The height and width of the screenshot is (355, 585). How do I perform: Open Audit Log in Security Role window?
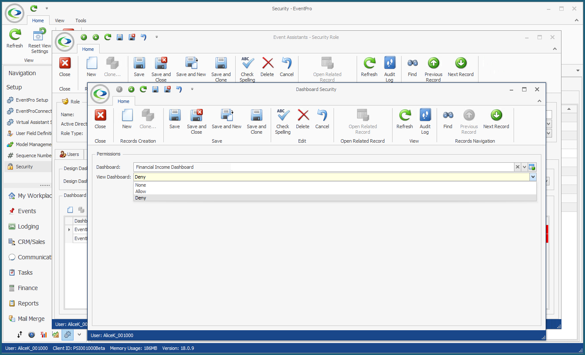[390, 69]
